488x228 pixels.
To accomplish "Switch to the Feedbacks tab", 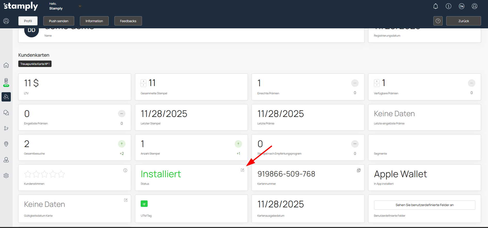I will 128,21.
